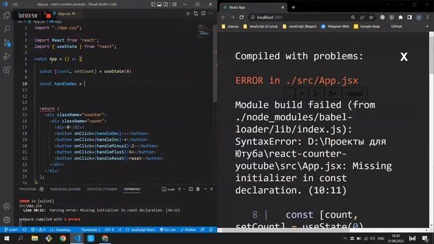Close the terminal panel
Viewport: 434px width, 244px height.
[x=212, y=189]
